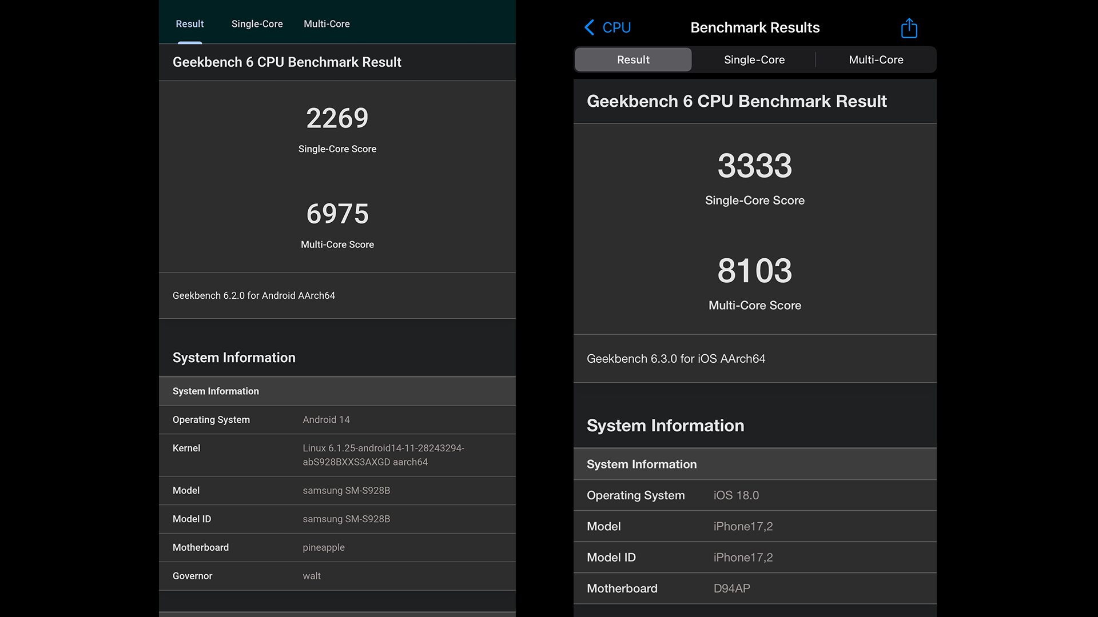This screenshot has width=1098, height=617.
Task: Open Multi-Core tab in Android app
Action: (327, 24)
